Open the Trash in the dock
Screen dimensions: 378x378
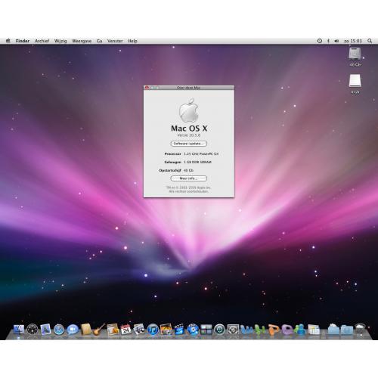pos(360,330)
